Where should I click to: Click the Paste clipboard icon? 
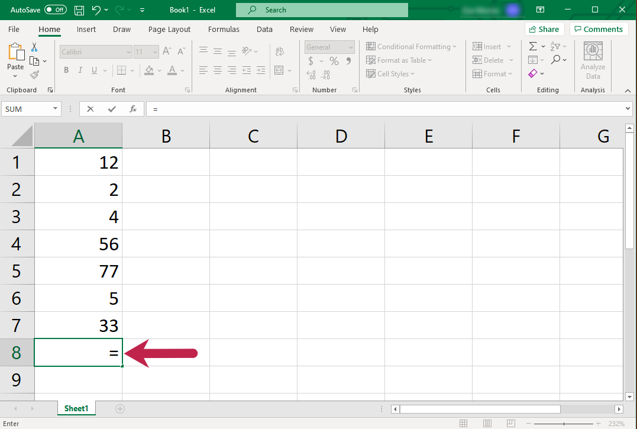[15, 52]
